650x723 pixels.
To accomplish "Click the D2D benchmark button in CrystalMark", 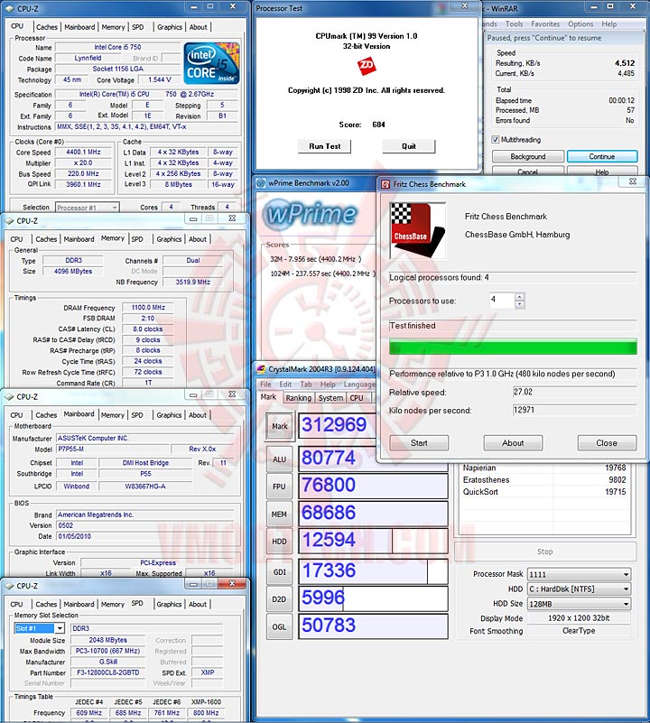I will coord(279,599).
